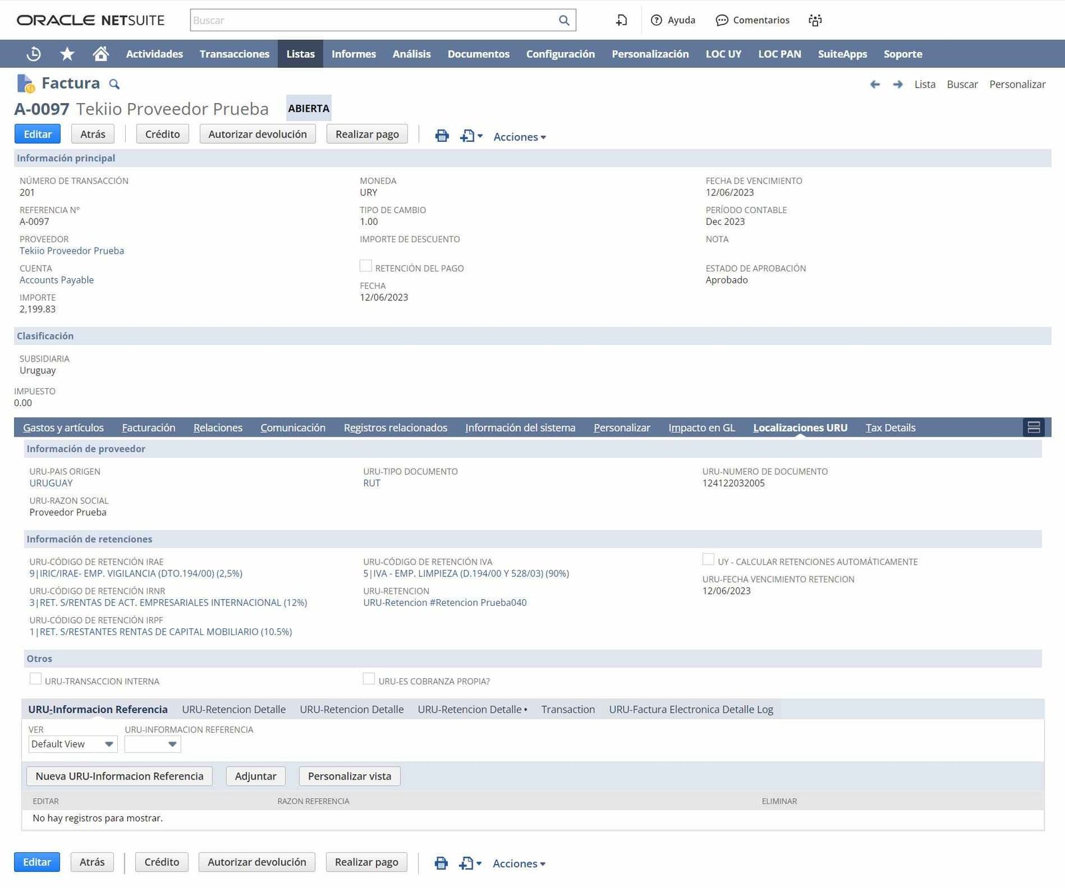Open URU-Informacion Referencia filter dropdown
Image resolution: width=1065 pixels, height=888 pixels.
(152, 744)
